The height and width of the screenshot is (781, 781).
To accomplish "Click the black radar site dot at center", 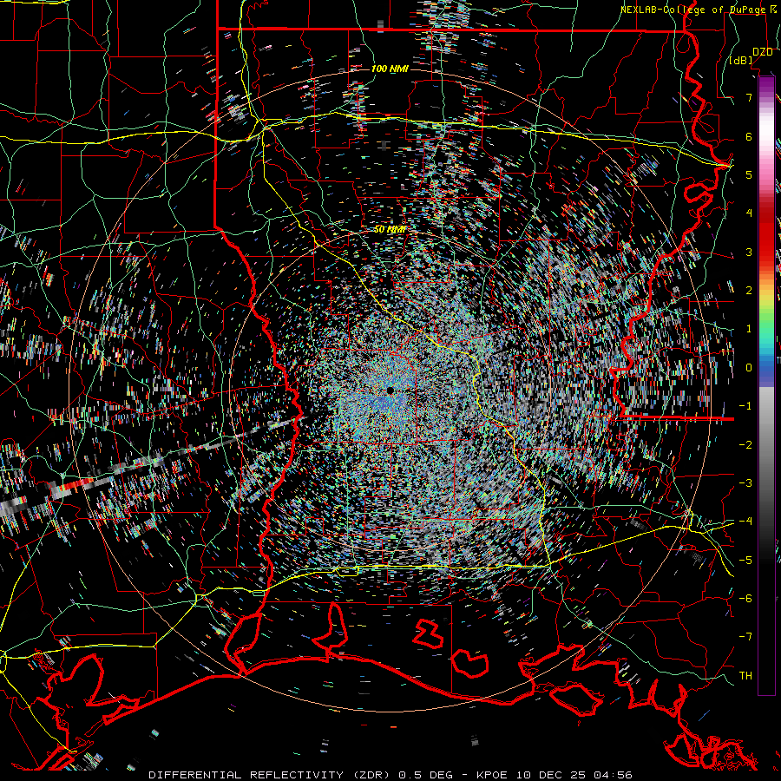I will [x=390, y=390].
